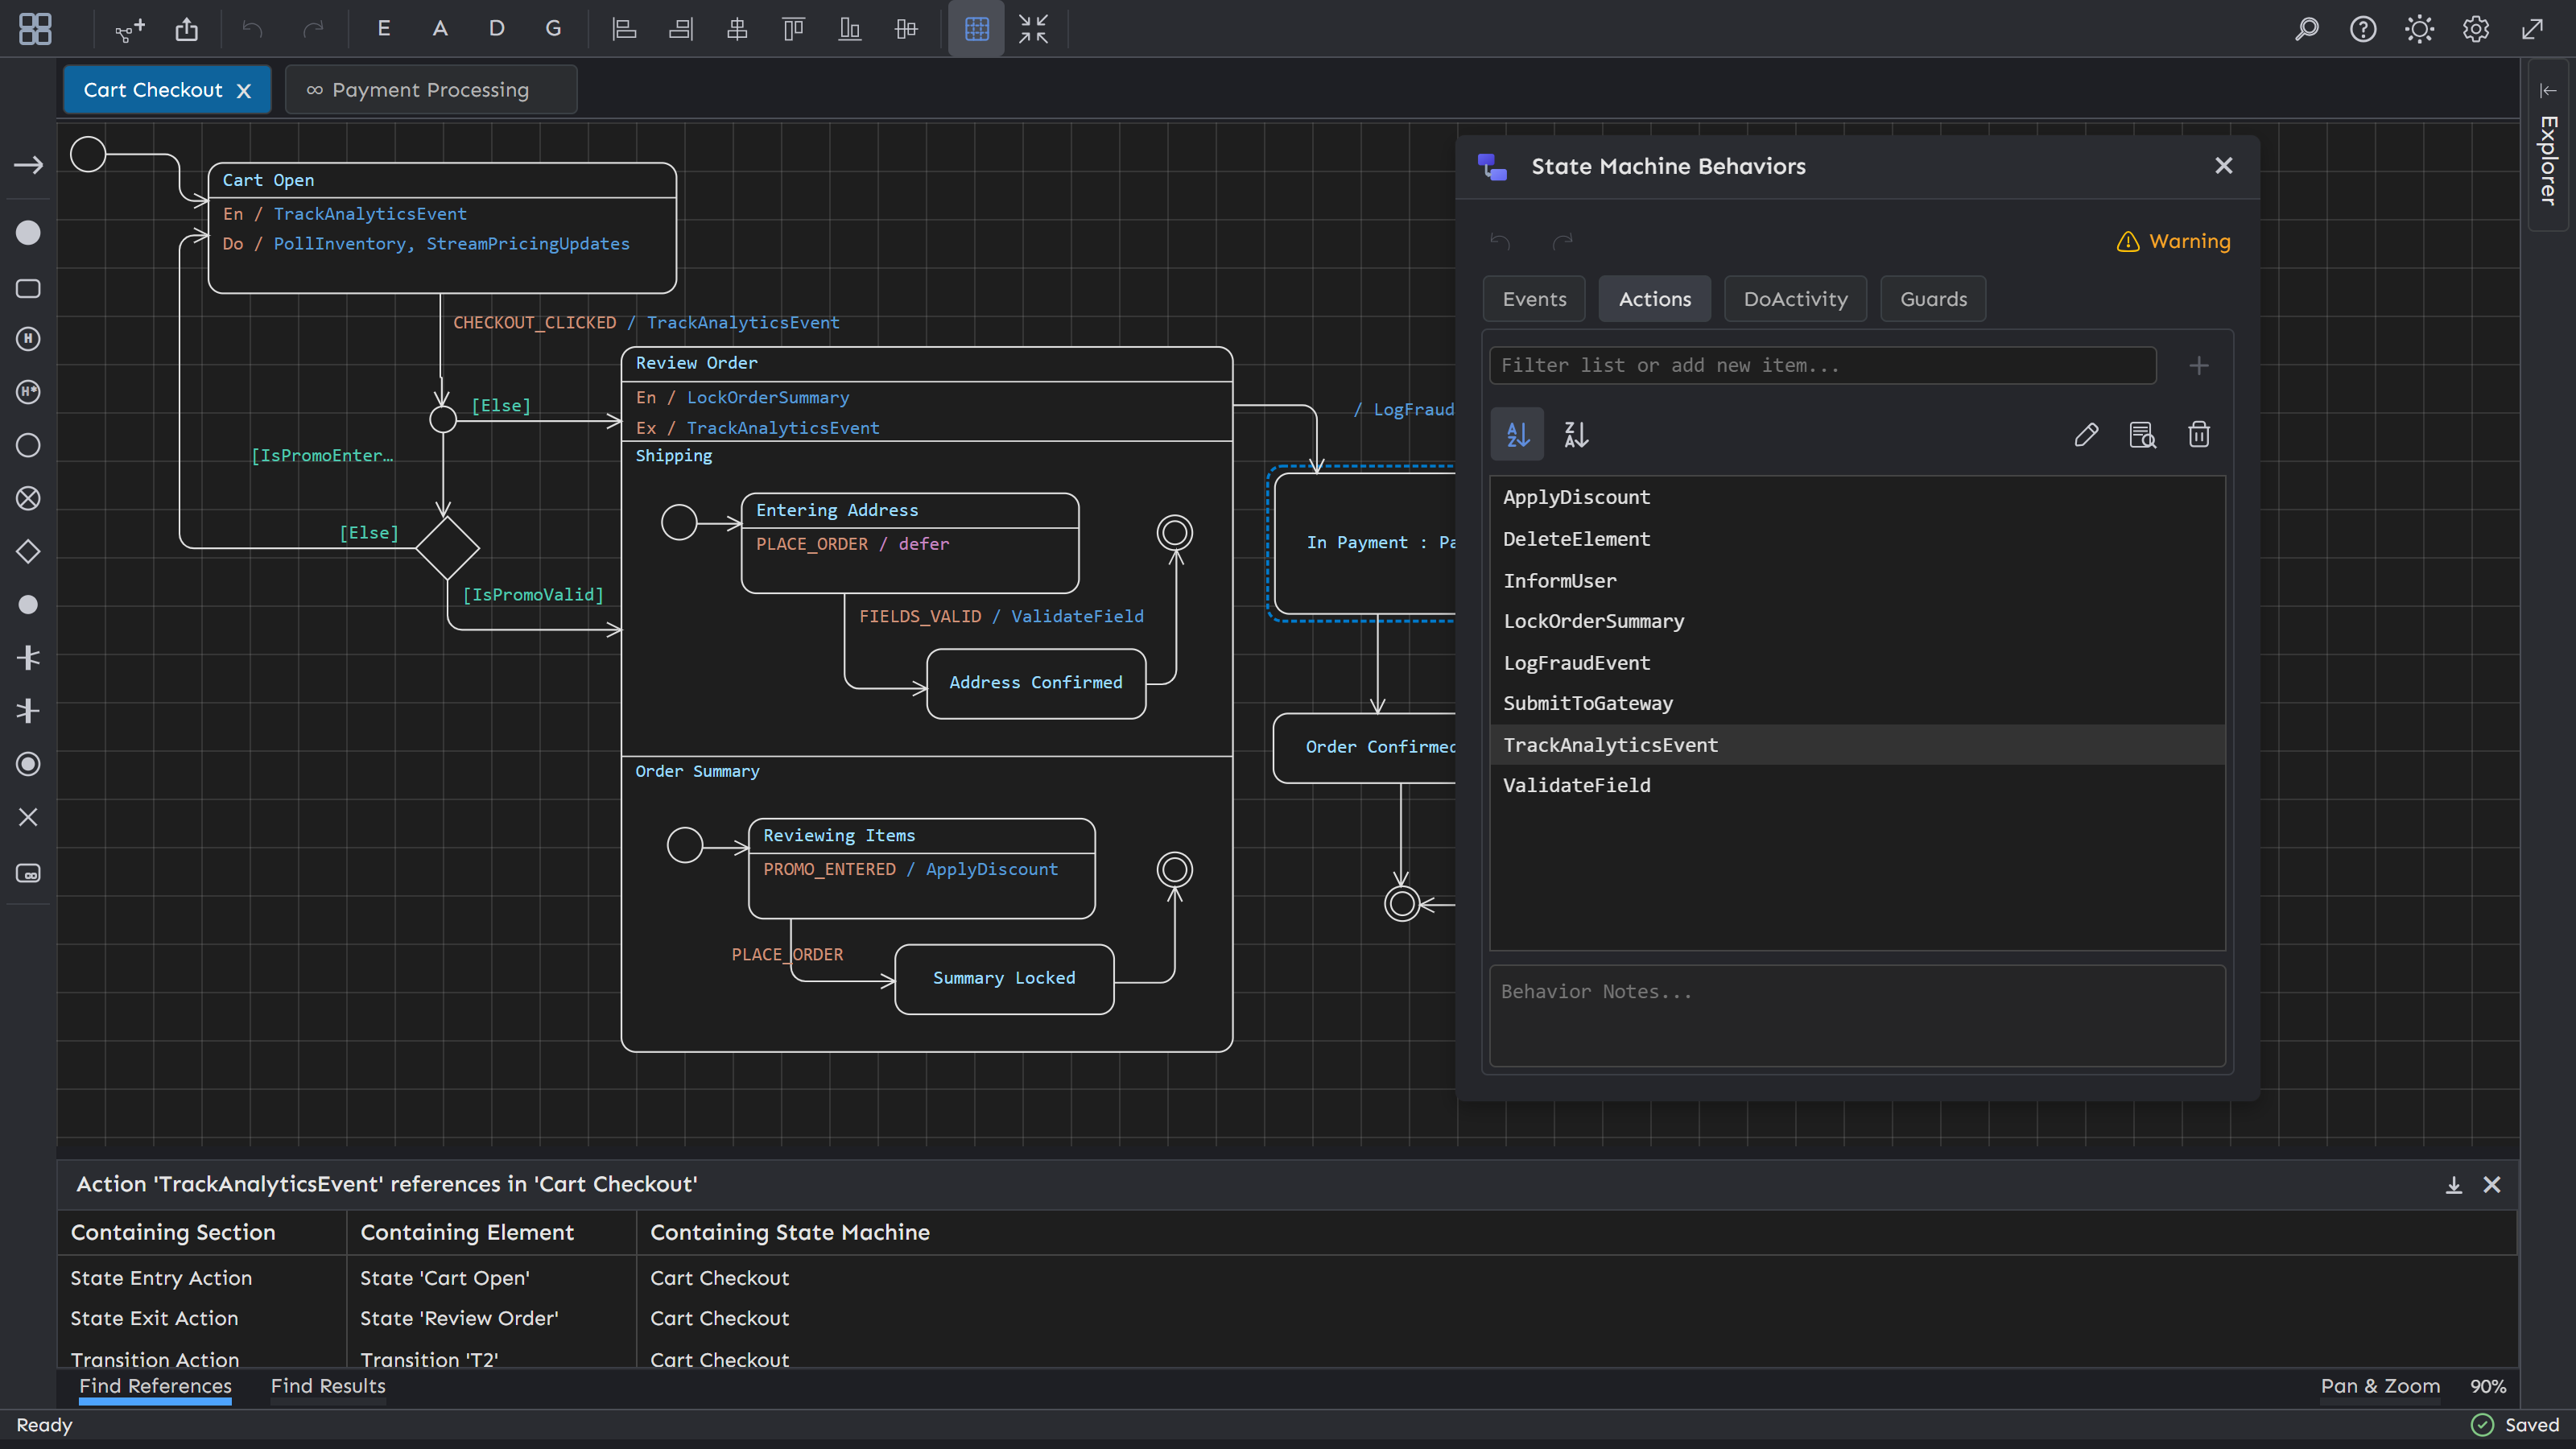Open the help question mark
2576x1449 pixels.
tap(2363, 29)
